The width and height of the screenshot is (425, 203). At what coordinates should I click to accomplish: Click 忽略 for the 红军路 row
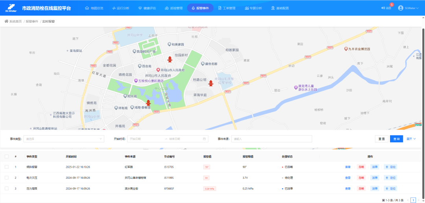click(361, 167)
